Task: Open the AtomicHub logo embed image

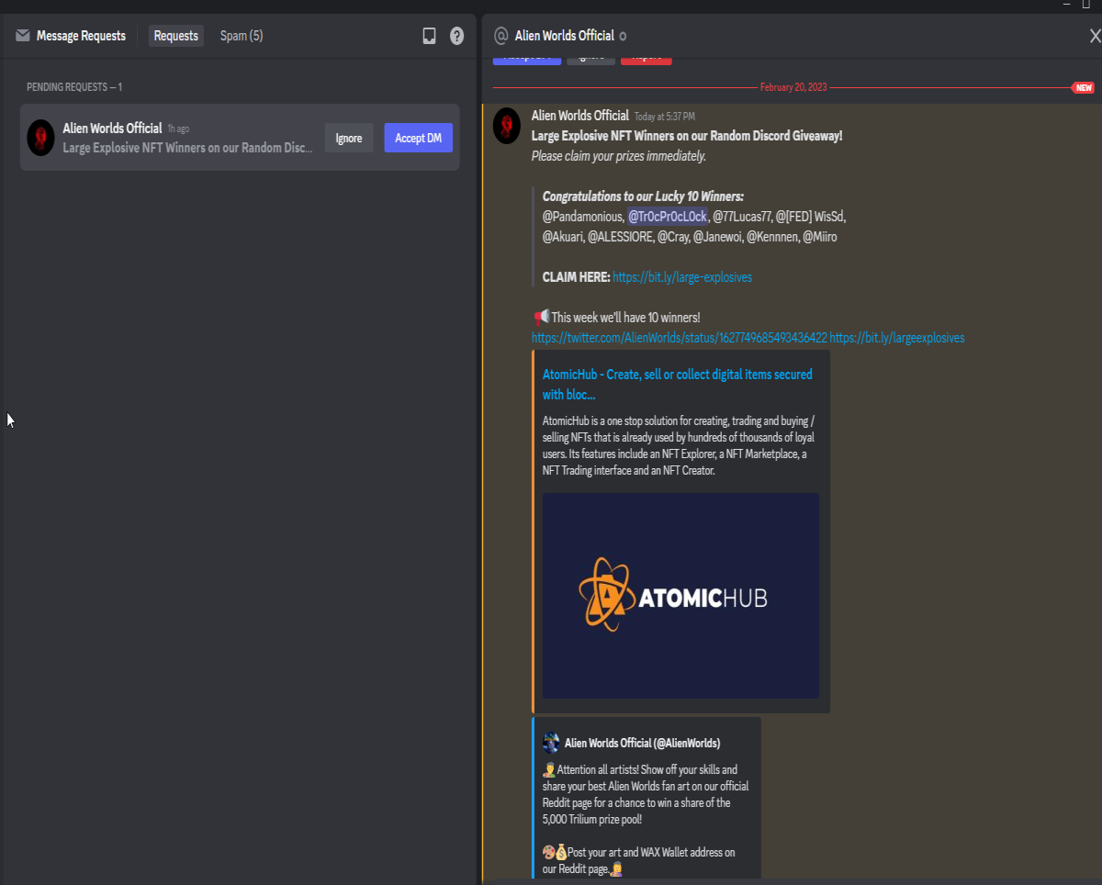Action: click(x=680, y=596)
